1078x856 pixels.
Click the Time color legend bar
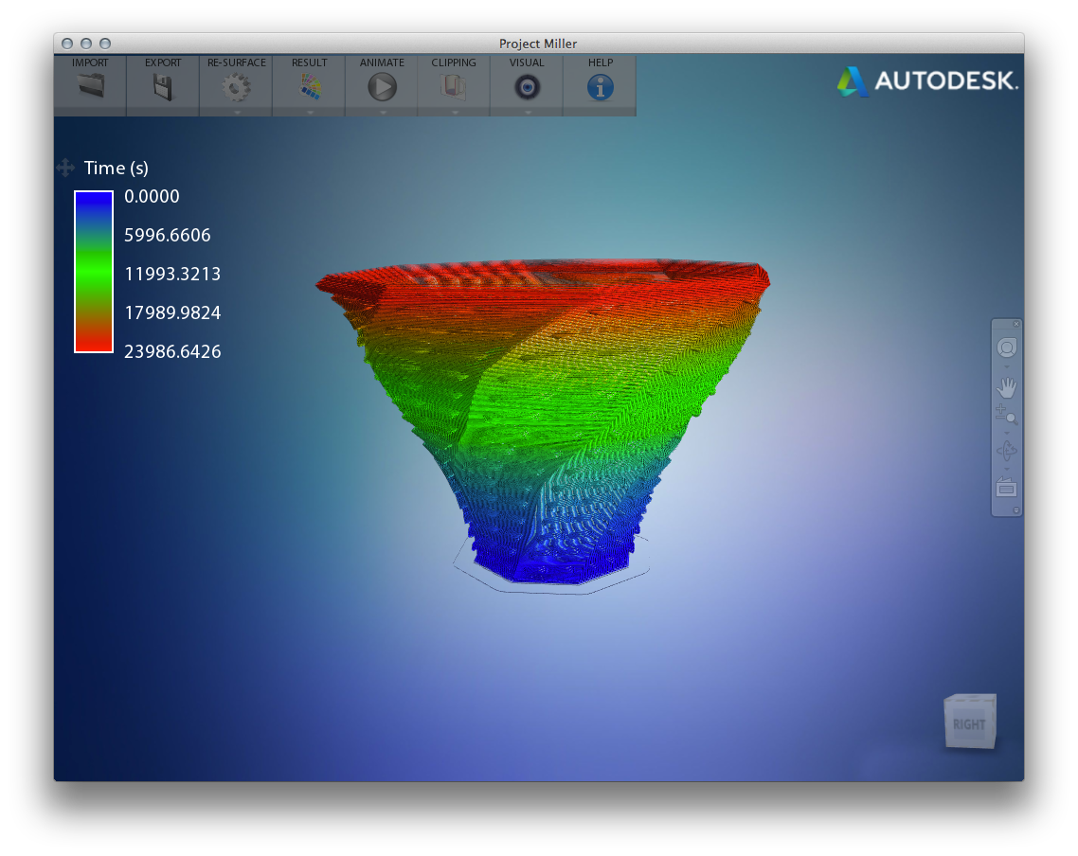94,272
